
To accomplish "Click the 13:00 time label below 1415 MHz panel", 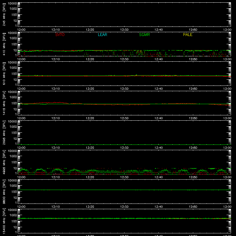I will coord(227,118).
